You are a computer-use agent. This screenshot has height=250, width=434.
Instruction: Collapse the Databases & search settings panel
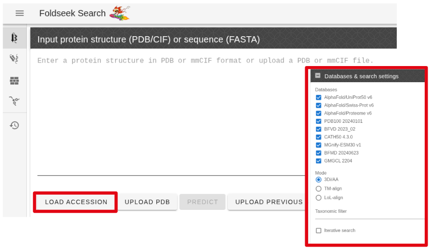point(318,76)
